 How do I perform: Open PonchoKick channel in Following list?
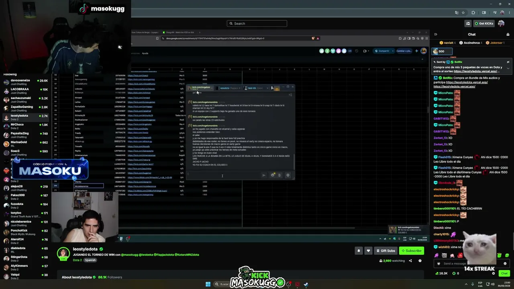[x=25, y=232]
